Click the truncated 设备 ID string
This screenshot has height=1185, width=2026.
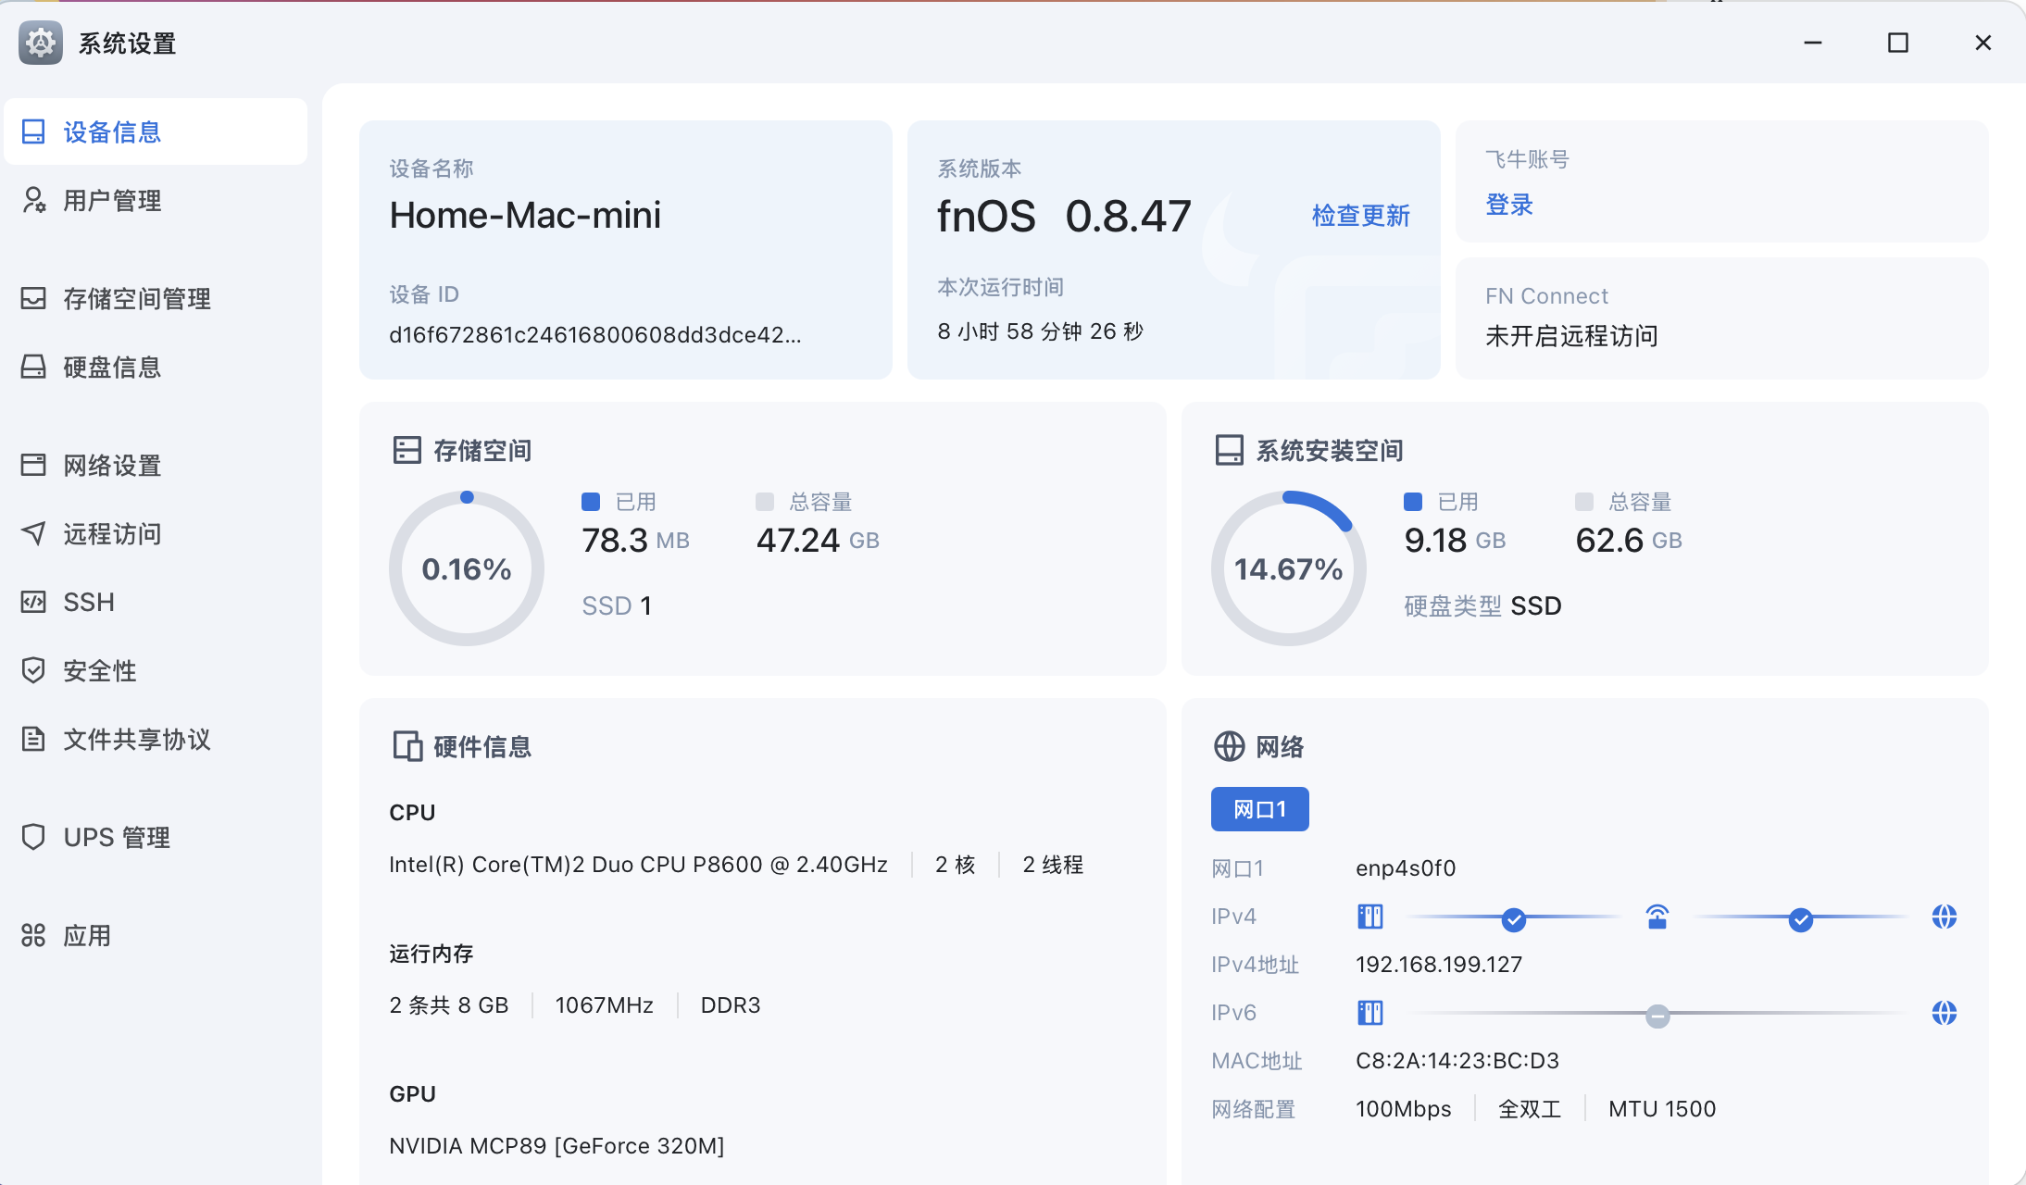(x=594, y=334)
